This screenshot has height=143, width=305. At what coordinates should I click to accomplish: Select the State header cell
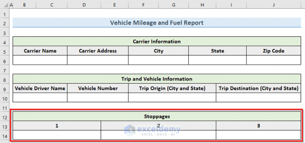pyautogui.click(x=218, y=51)
